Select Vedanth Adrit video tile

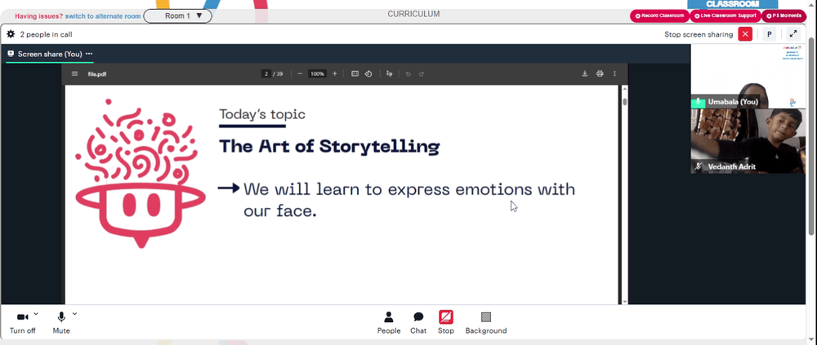(748, 140)
